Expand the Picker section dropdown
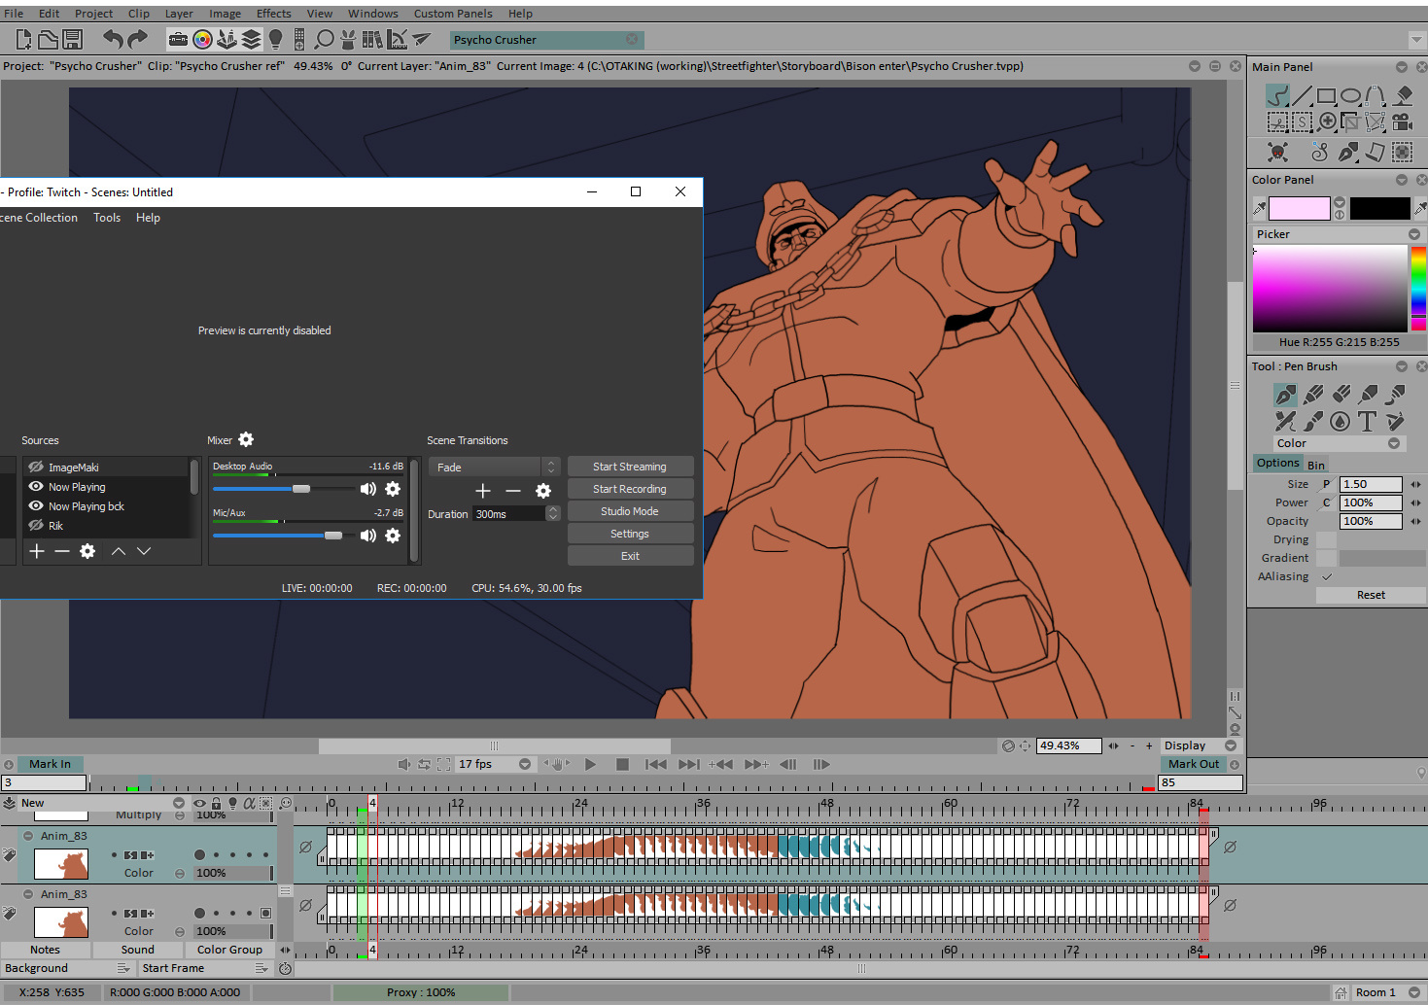The width and height of the screenshot is (1428, 1005). 1414,234
